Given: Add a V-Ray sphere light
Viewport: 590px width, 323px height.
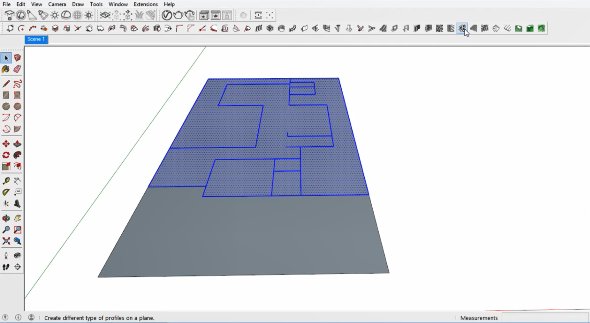Looking at the screenshot, I should tap(21, 15).
